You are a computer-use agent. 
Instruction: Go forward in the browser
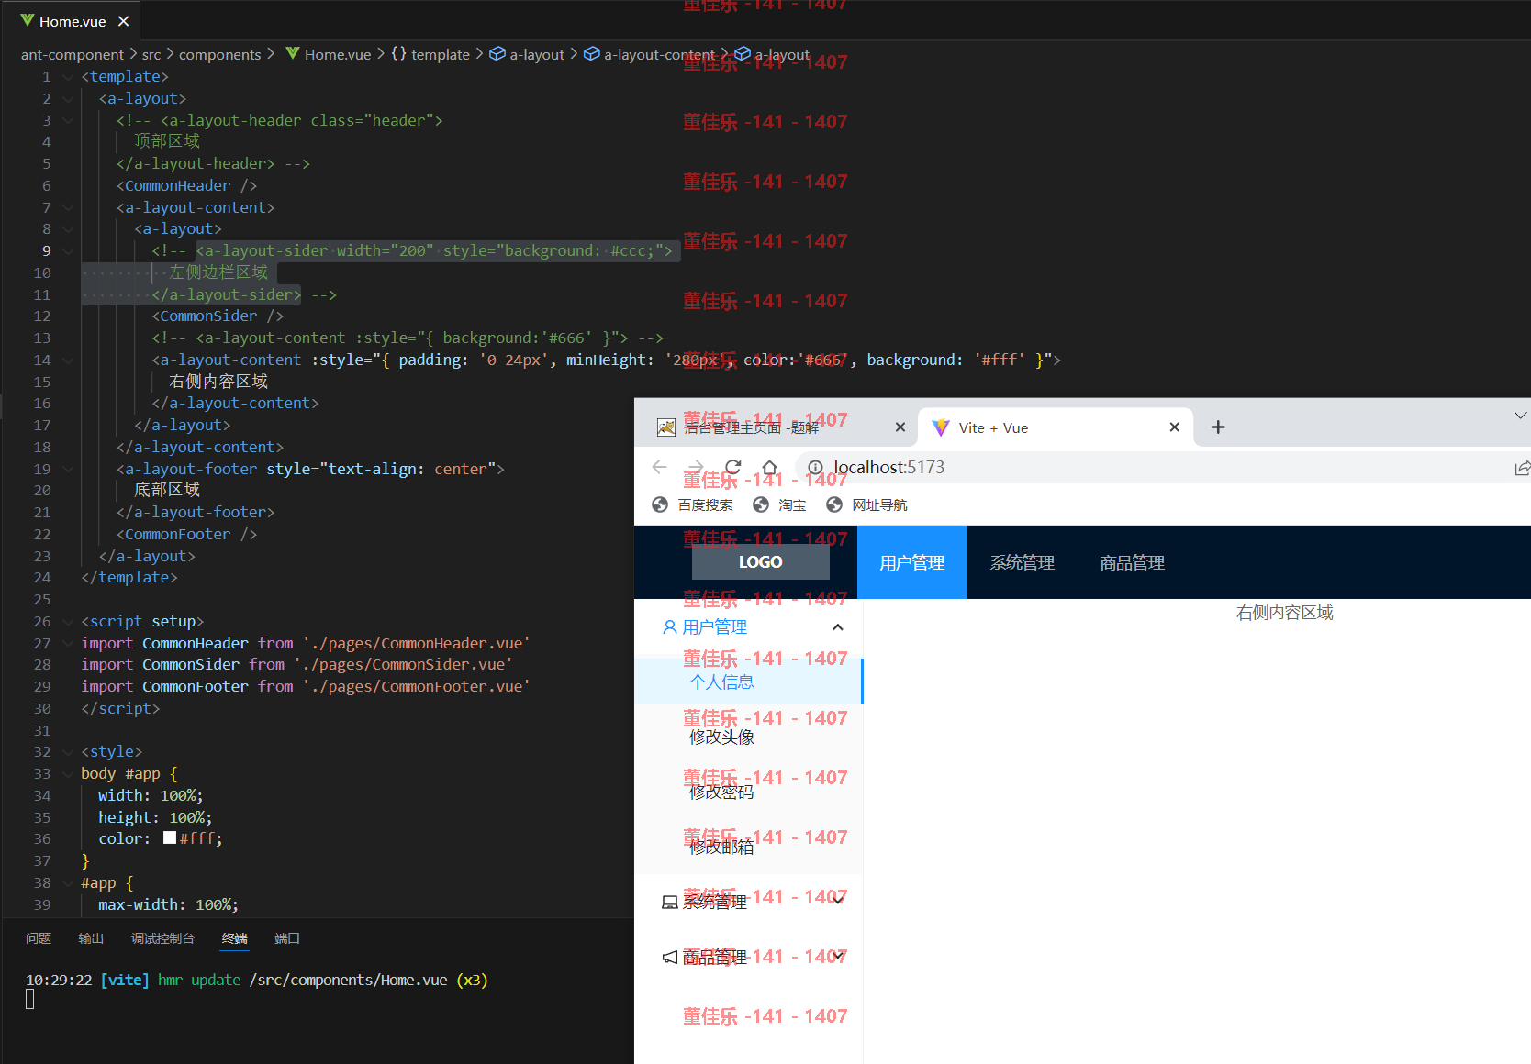(697, 467)
